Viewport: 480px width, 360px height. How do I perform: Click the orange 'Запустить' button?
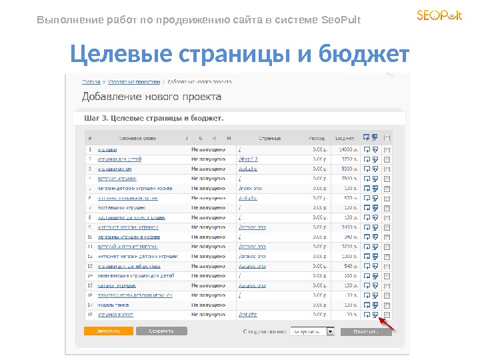point(109,331)
